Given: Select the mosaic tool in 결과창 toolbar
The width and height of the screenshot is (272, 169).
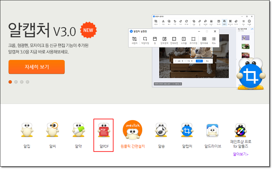Looking at the screenshot, I should [x=230, y=21].
